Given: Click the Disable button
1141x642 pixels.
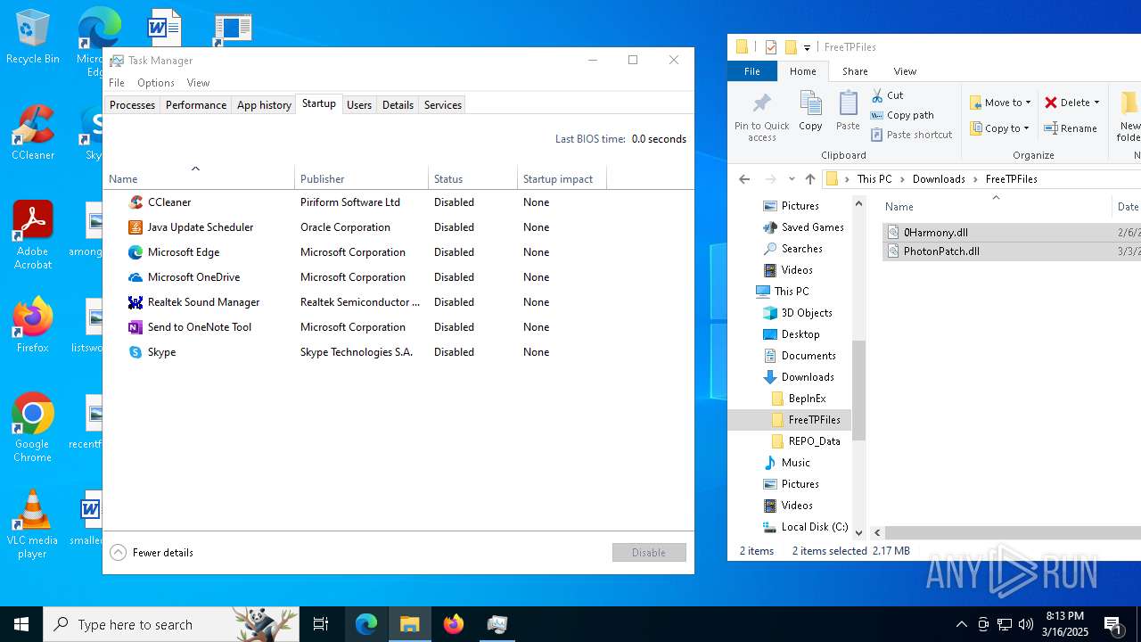Looking at the screenshot, I should (649, 553).
